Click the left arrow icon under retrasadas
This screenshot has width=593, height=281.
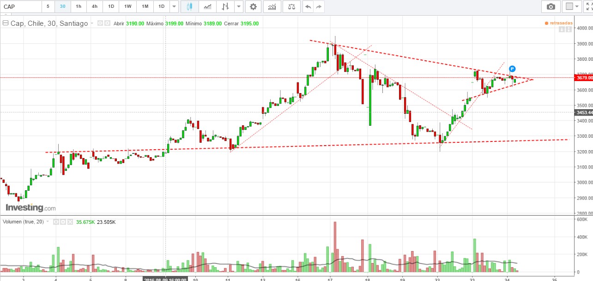coord(562,29)
